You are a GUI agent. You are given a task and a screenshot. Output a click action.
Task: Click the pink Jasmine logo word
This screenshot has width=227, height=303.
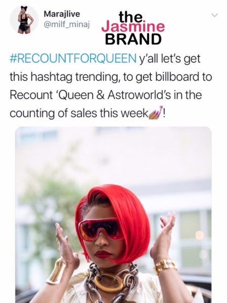pos(133,27)
